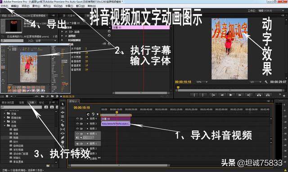Click the Mark Out button in Program Monitor

tap(203, 95)
